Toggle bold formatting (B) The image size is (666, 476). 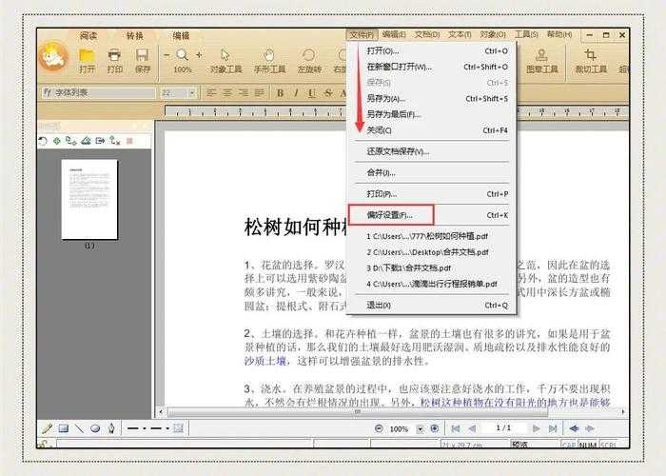280,92
